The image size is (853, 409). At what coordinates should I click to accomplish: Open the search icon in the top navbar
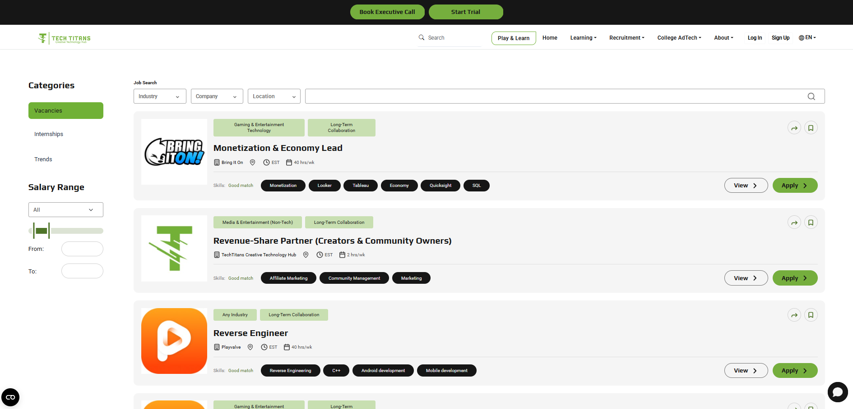click(x=421, y=37)
